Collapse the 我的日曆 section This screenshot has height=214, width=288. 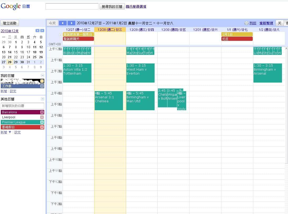pyautogui.click(x=43, y=75)
